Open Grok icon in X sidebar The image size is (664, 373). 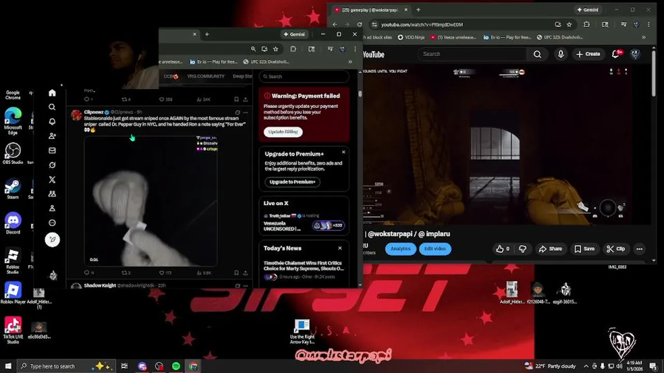[x=52, y=165]
